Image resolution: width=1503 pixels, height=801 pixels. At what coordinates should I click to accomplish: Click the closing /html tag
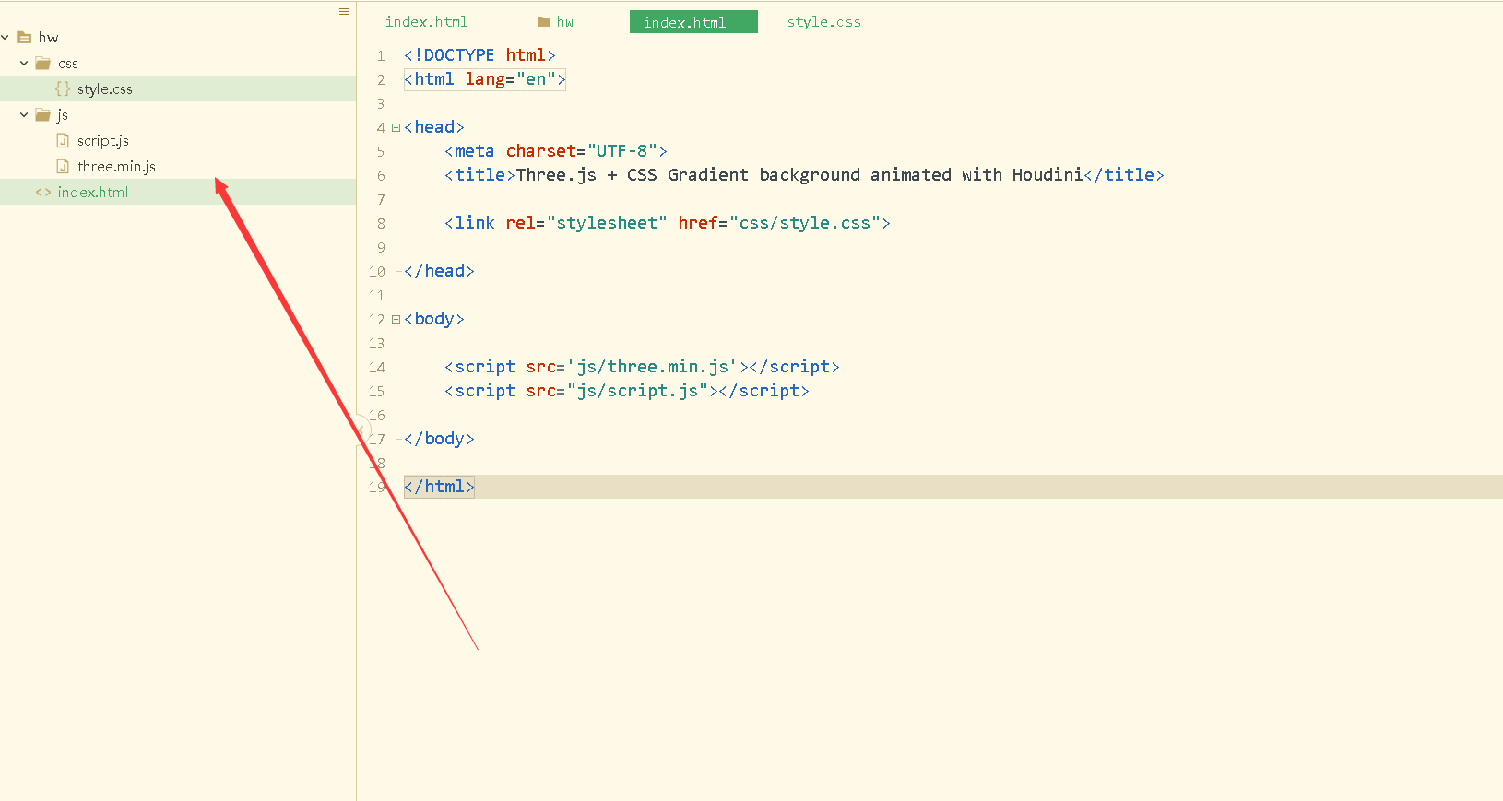coord(439,487)
